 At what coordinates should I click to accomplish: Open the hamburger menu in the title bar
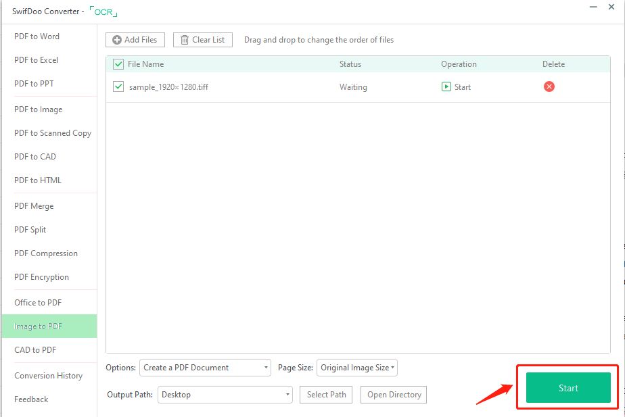572,7
